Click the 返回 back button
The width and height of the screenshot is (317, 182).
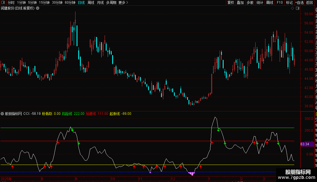pos(309,3)
